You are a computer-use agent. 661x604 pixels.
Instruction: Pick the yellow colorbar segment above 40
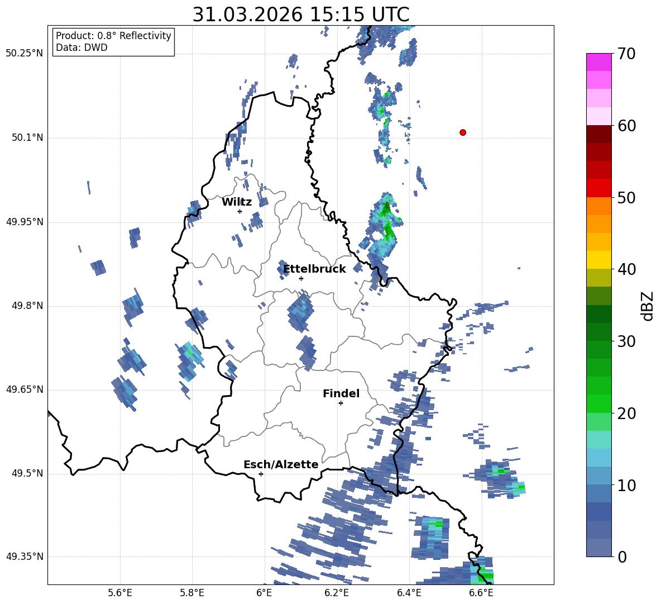(x=598, y=260)
